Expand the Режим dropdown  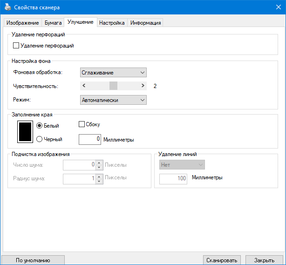tap(113, 100)
